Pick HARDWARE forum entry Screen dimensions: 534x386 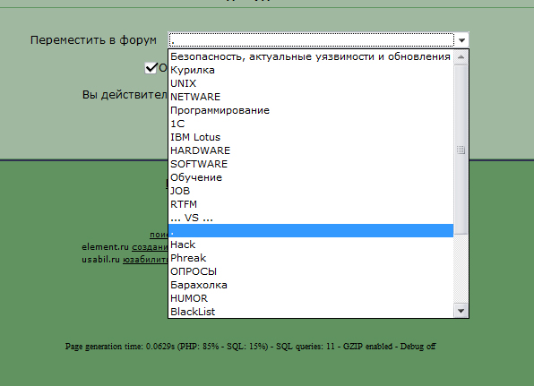point(311,150)
